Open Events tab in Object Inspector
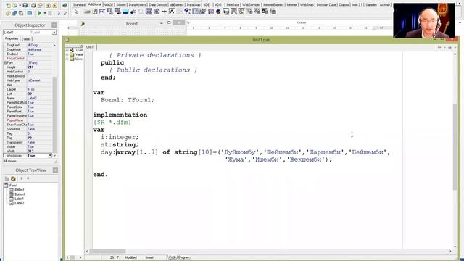The height and width of the screenshot is (261, 464). pos(26,39)
